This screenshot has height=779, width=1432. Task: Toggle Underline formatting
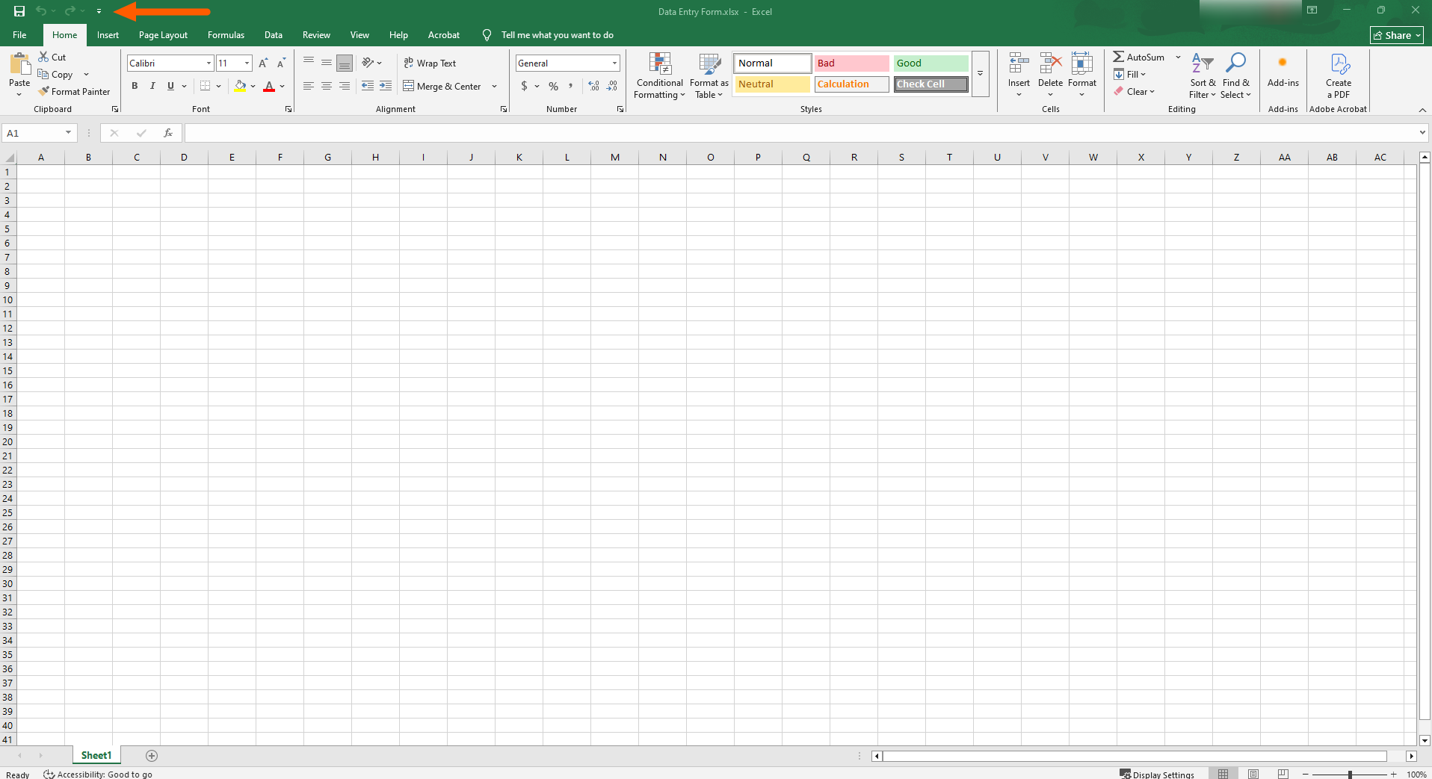coord(170,86)
